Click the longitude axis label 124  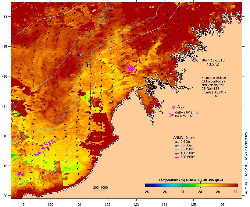click(165, 205)
